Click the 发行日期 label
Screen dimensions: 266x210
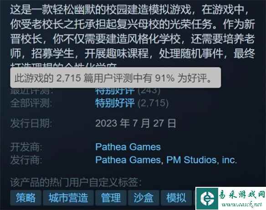[x=31, y=123]
